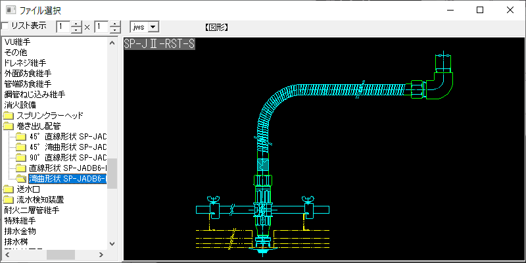Viewport: 526px width, 263px height.
Task: Increase the first column count spinner
Action: pyautogui.click(x=76, y=24)
